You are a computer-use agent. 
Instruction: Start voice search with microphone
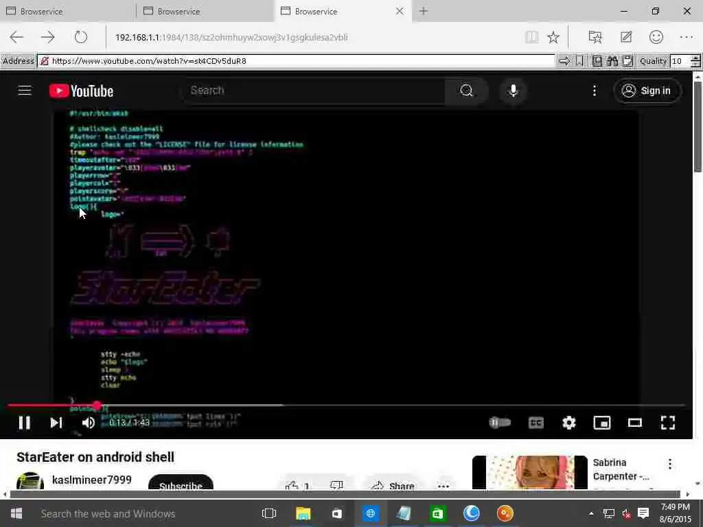pyautogui.click(x=514, y=91)
